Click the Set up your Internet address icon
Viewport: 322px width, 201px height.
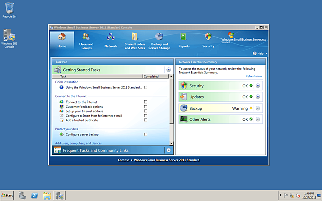[x=61, y=111]
